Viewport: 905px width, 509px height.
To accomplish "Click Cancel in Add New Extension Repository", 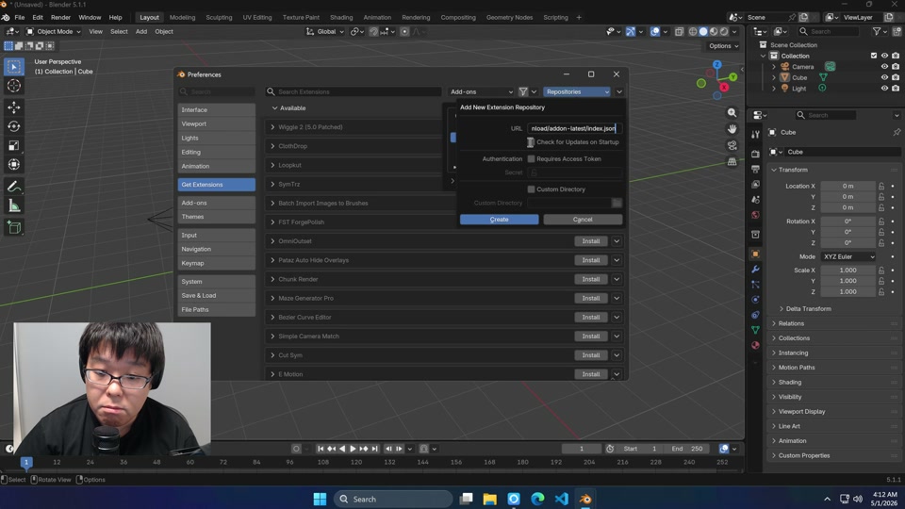I will pos(583,220).
